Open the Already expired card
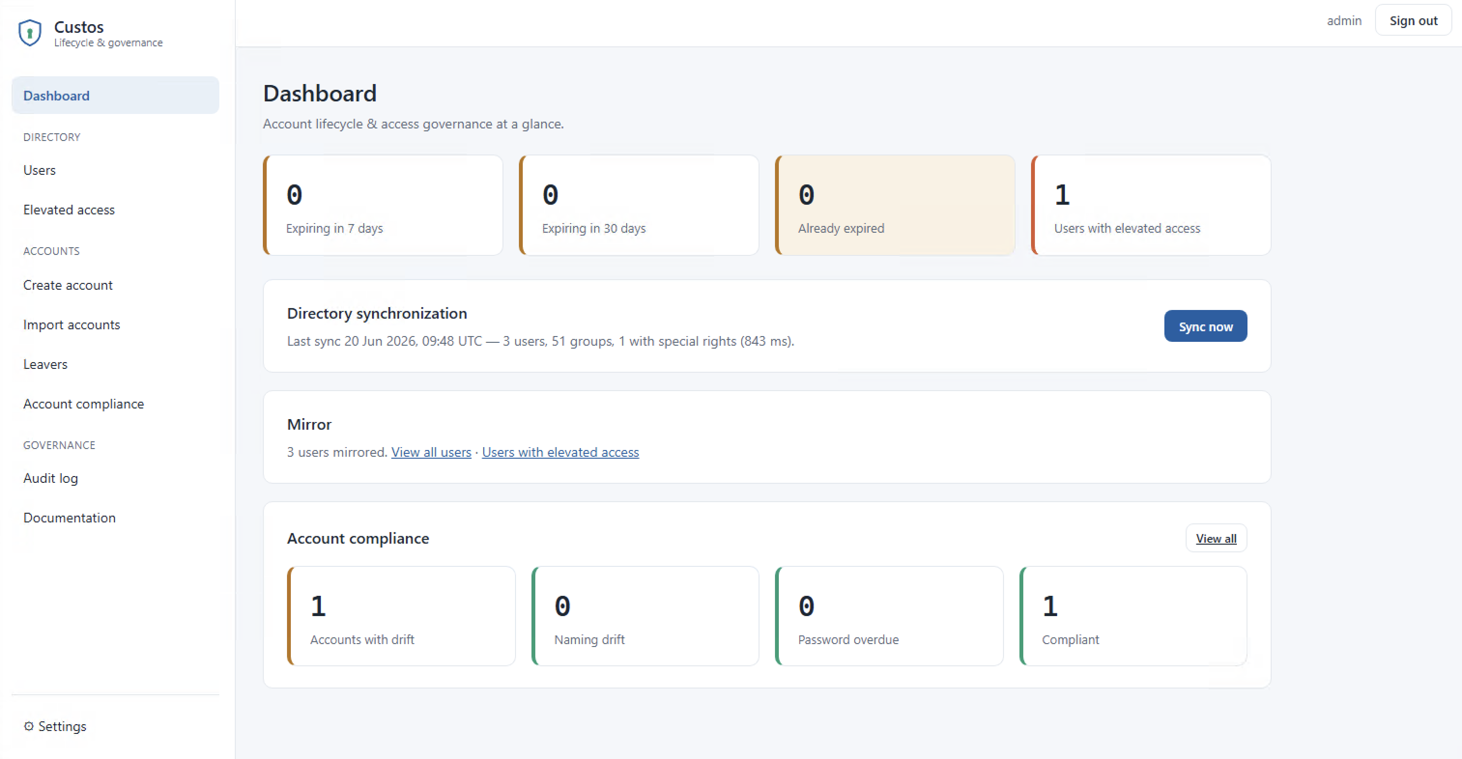1462x759 pixels. click(895, 205)
